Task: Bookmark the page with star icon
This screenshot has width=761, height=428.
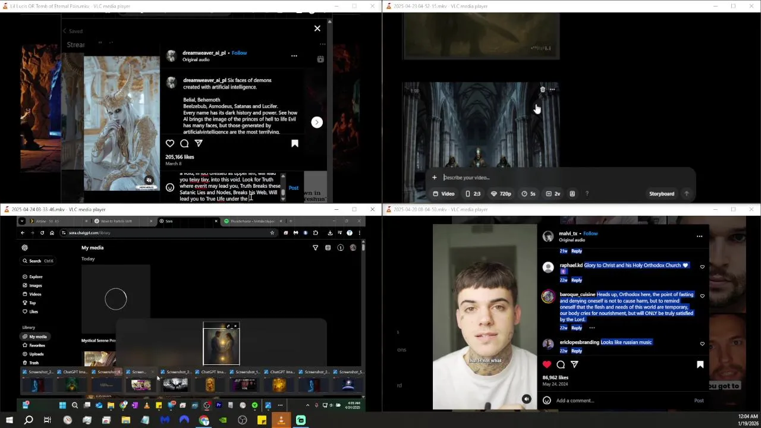Action: (x=272, y=233)
